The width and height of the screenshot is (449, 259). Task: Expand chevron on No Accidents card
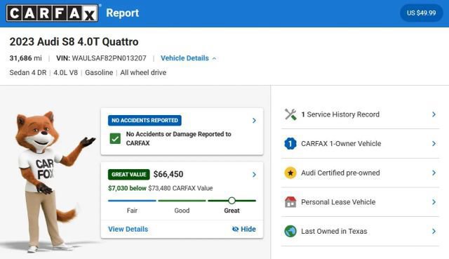point(254,120)
